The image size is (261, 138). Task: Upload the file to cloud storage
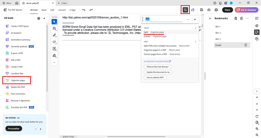coord(209,10)
